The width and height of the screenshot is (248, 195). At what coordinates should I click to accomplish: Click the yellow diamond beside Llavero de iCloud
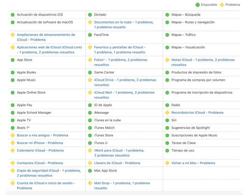tap(90, 163)
